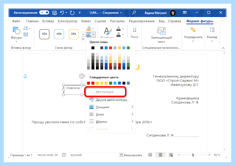
Task: Open the Размер dropdown
Action: point(212,34)
